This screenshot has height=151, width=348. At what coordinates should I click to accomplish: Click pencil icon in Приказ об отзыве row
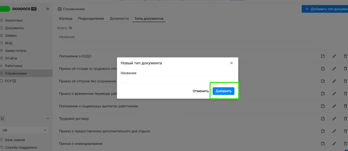[x=334, y=69]
